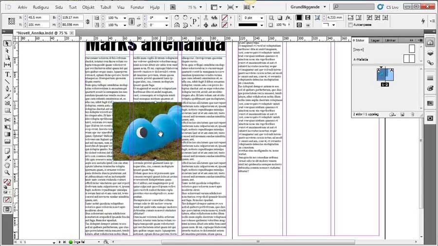This screenshot has height=246, width=438.
Task: Switch to the Länkar tab
Action: 390,40
